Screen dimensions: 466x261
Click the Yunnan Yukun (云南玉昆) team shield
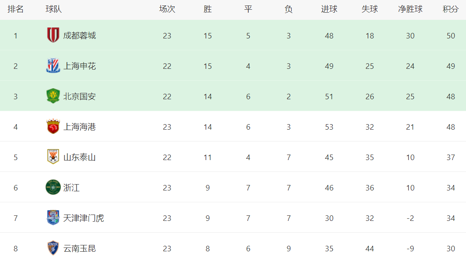53,248
